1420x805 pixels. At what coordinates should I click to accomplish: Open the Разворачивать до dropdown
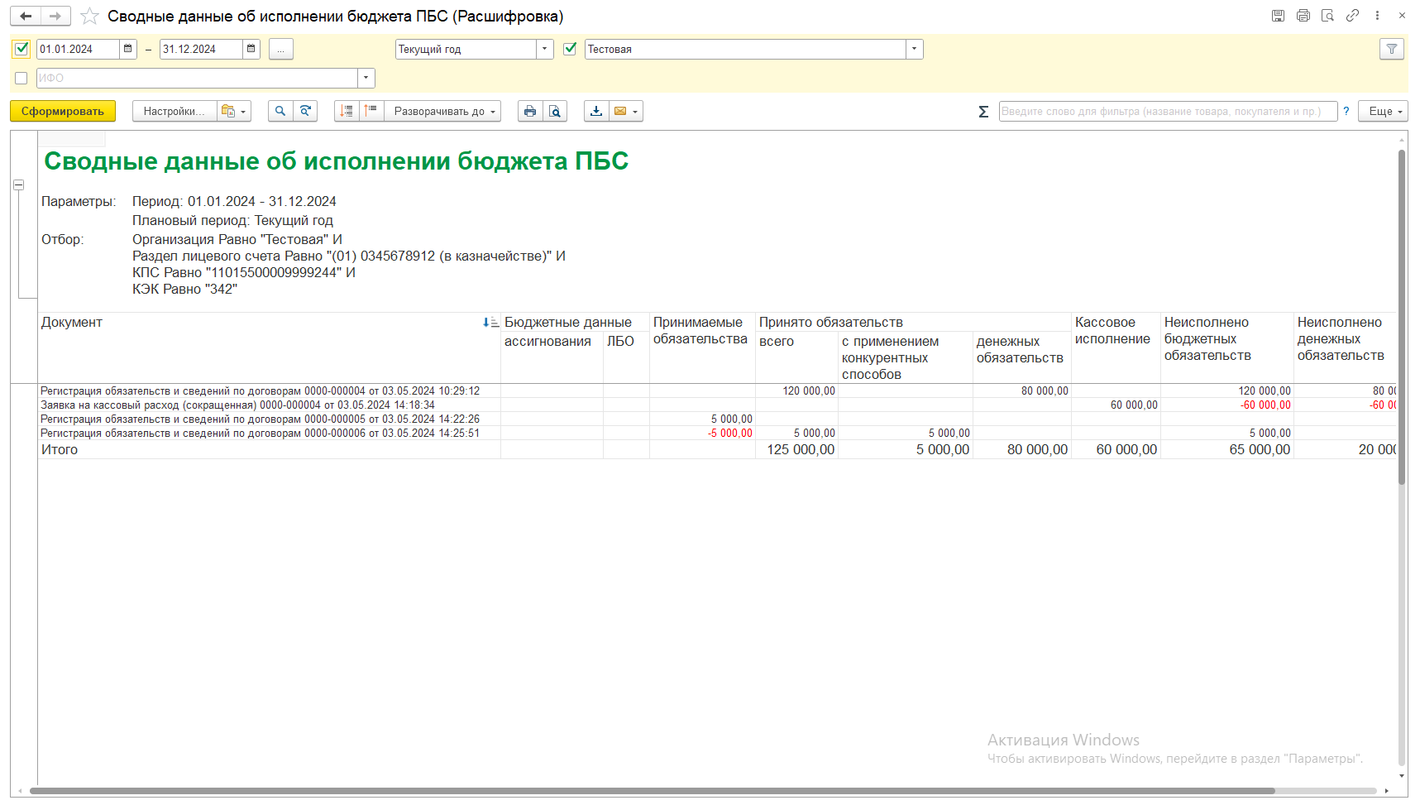[442, 111]
